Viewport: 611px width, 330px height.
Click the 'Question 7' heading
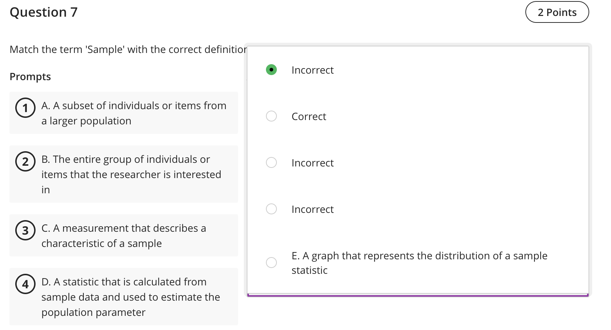[44, 12]
